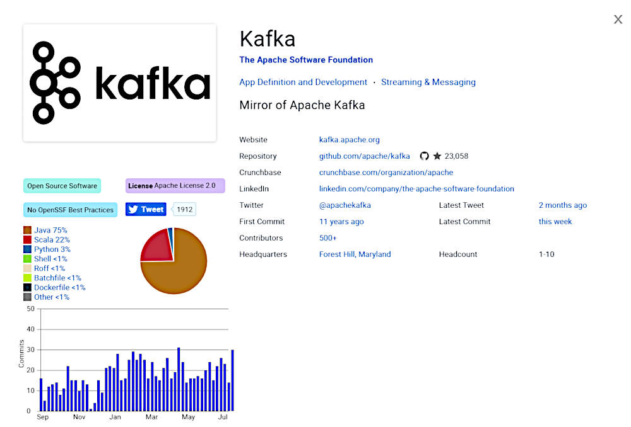Open crunchbase.com/organization/apache link
Viewport: 631px width, 427px height.
[386, 173]
